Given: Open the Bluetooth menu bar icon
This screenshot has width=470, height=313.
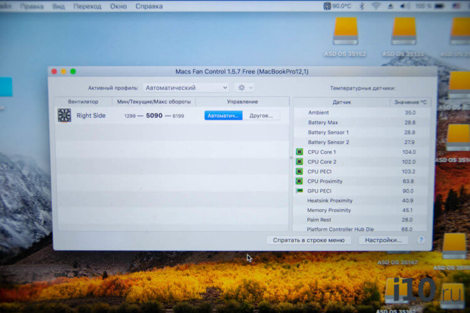Looking at the screenshot, I should click(362, 6).
